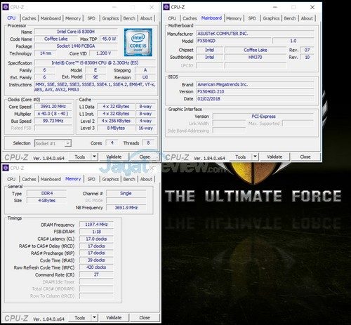Click the CPU-Z app icon in the Mainboard window title bar
351x325 pixels.
click(166, 7)
